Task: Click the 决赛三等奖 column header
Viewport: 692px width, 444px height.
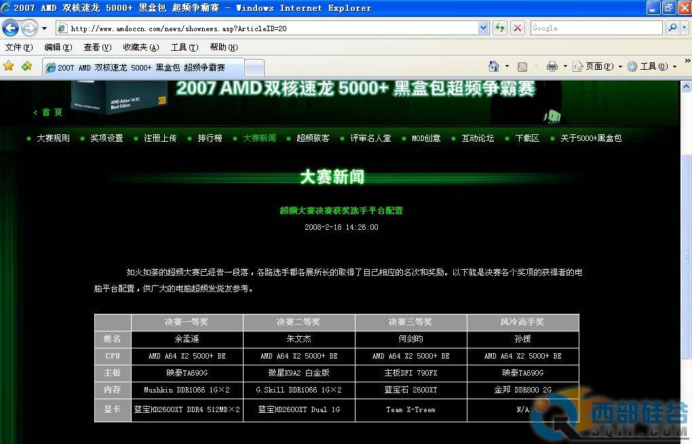Action: (x=411, y=322)
